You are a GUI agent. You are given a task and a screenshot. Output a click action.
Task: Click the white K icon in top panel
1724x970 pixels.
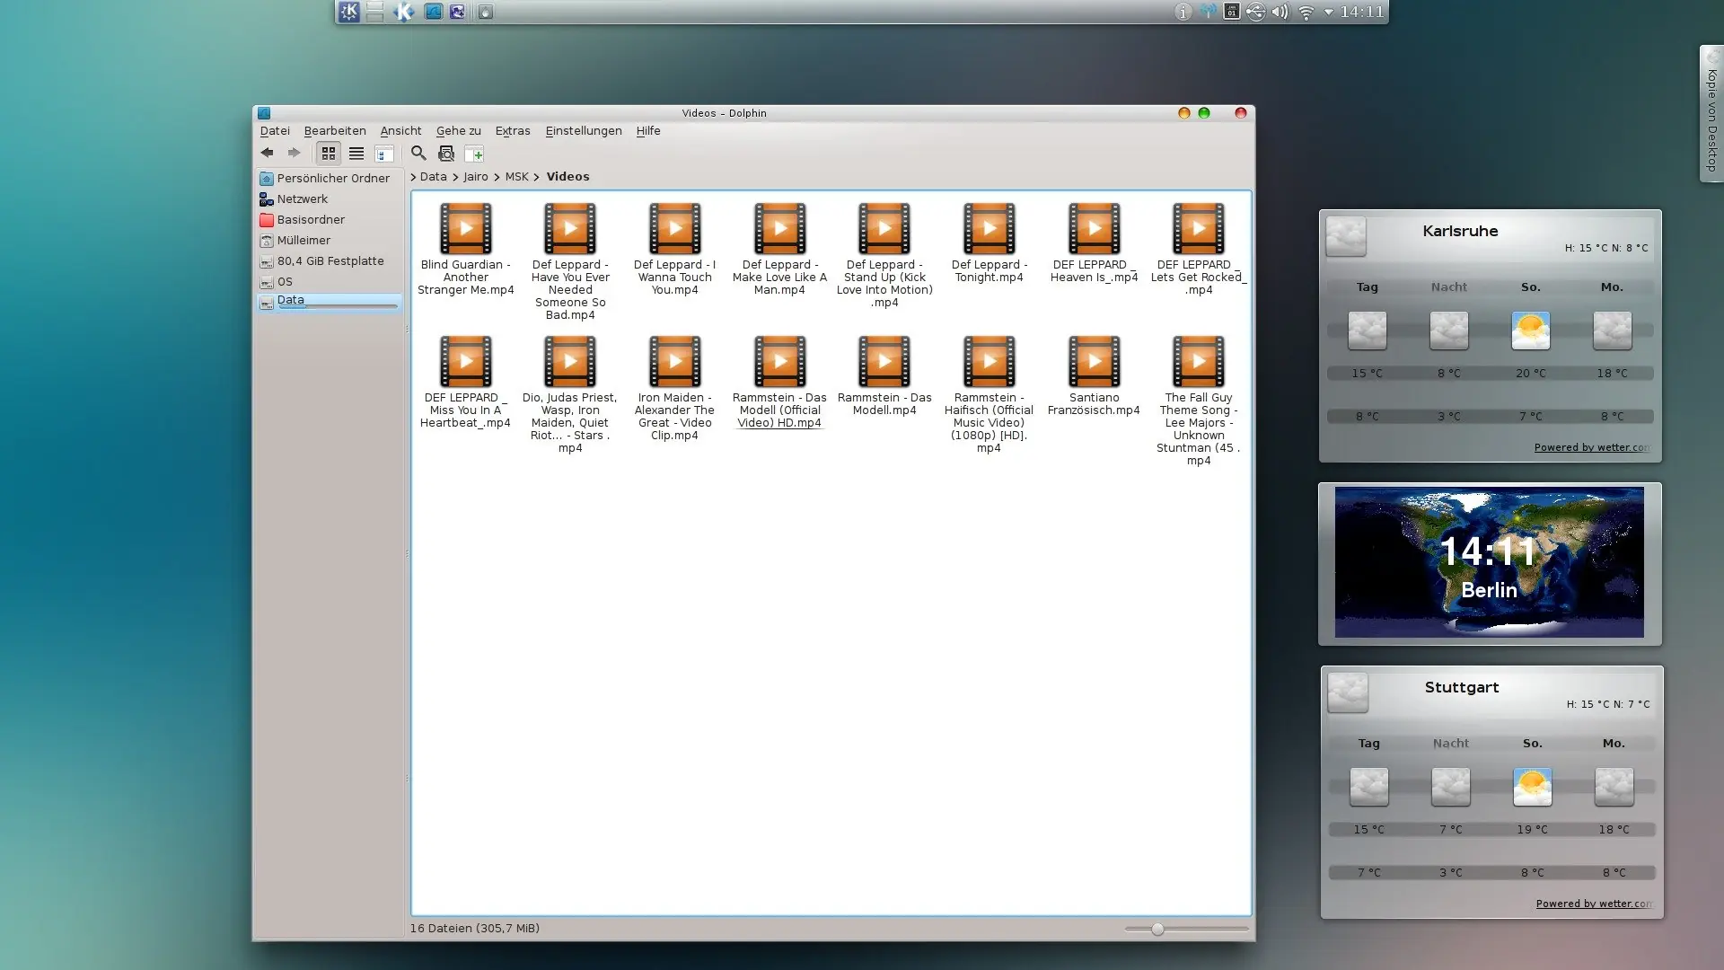(403, 12)
